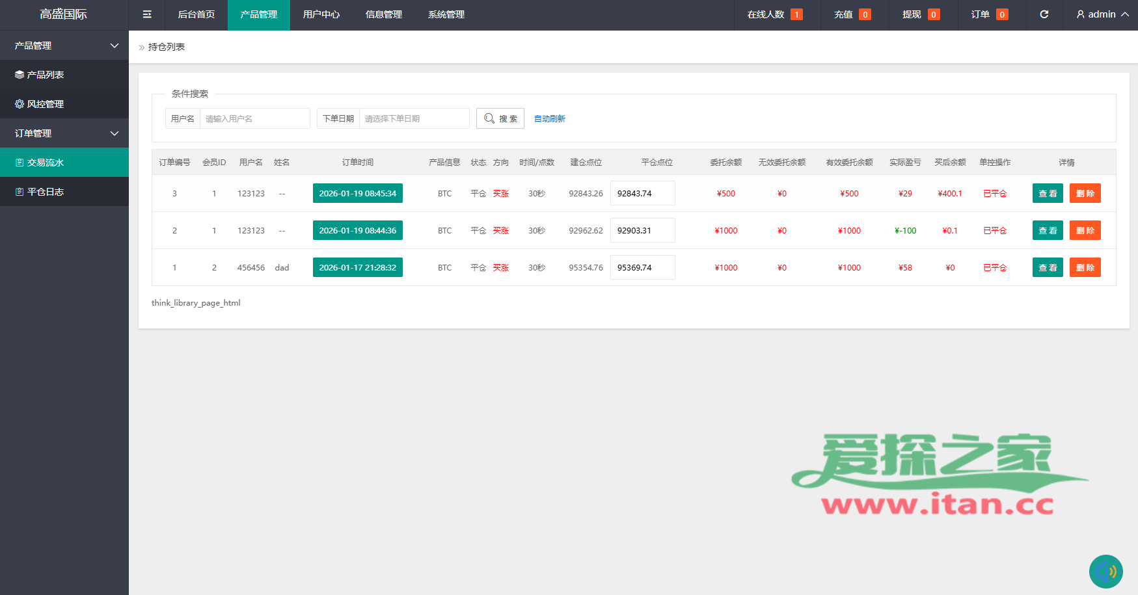Click the refresh icon in top bar
This screenshot has width=1138, height=595.
coord(1044,14)
